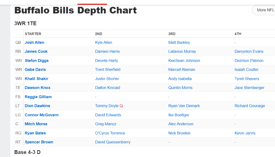275x157 pixels.
Task: Click Reggie Gilliam fullback link
Action: click(38, 97)
